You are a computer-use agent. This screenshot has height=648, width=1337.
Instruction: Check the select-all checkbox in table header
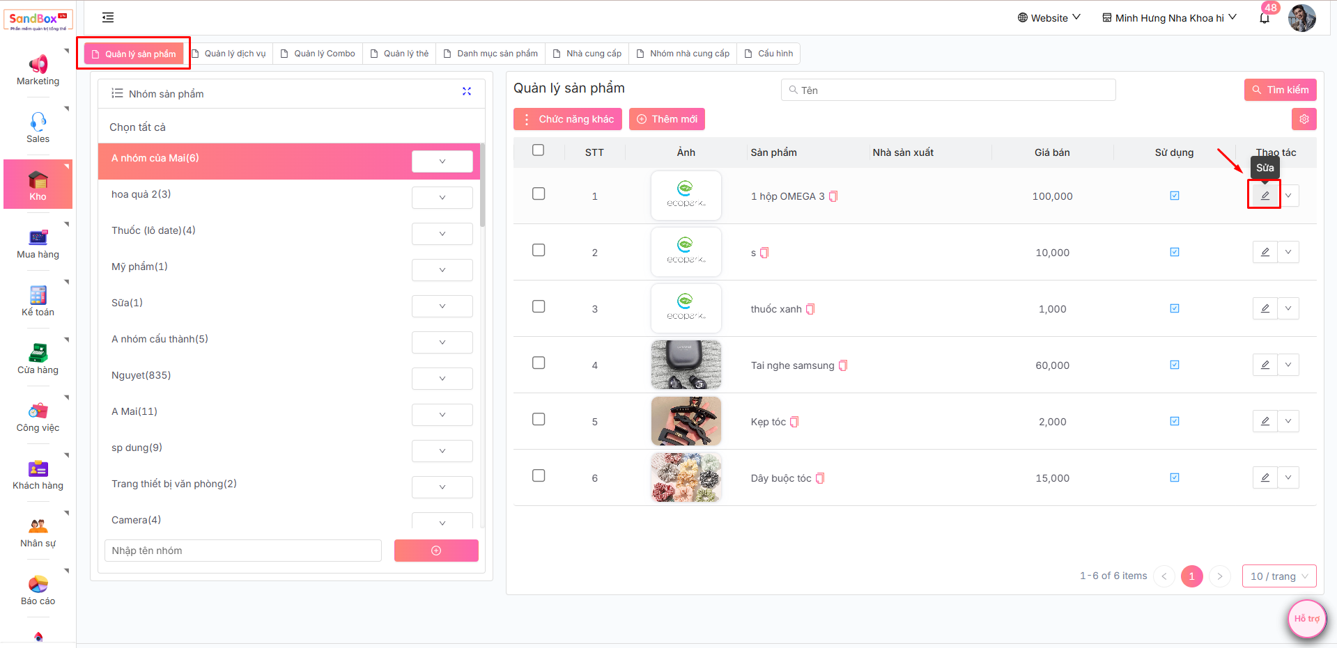click(x=538, y=150)
